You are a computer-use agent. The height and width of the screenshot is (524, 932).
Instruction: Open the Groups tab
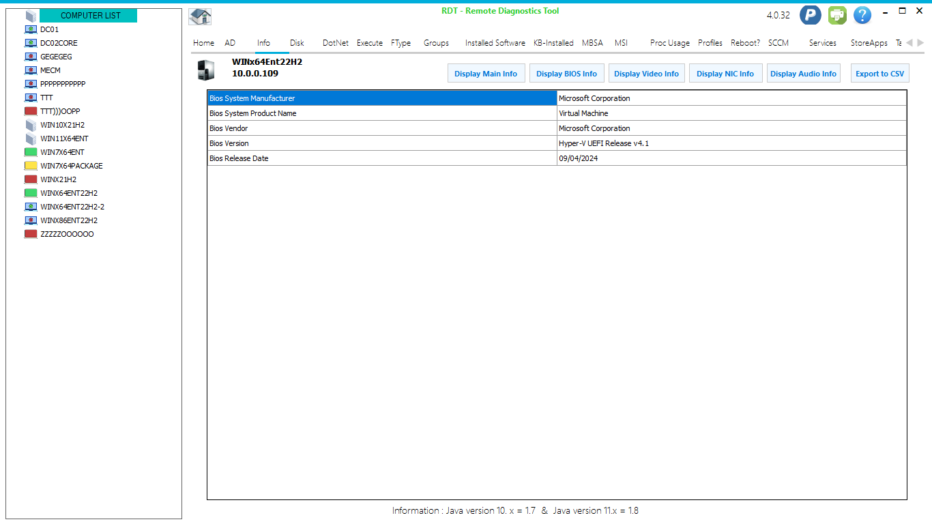click(436, 43)
